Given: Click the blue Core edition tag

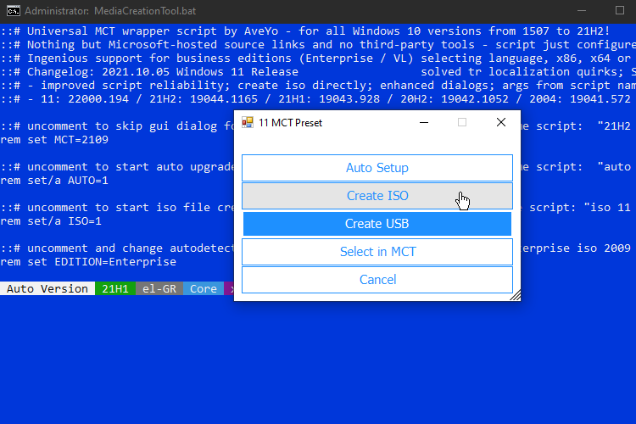Looking at the screenshot, I should (x=204, y=288).
